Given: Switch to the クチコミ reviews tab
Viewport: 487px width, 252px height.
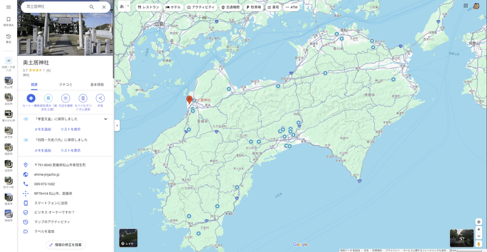Looking at the screenshot, I should (66, 85).
